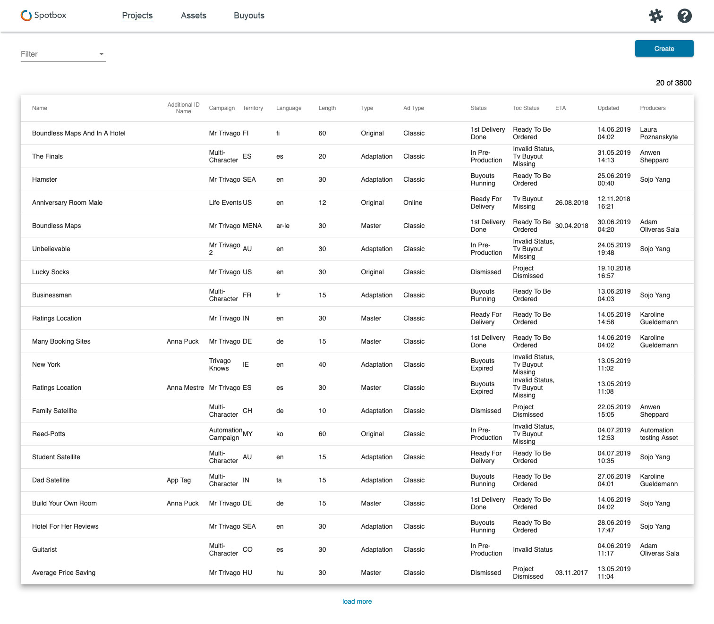Open the Buyouts section
714x624 pixels.
(249, 15)
